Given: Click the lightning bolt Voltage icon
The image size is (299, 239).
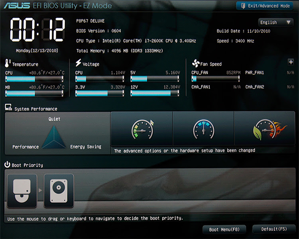Looking at the screenshot, I should (78, 63).
